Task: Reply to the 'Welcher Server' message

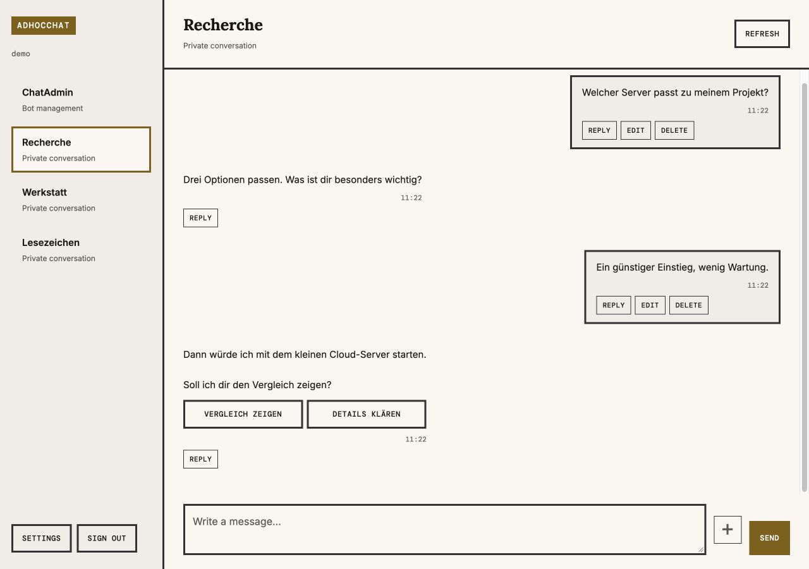Action: (x=599, y=130)
